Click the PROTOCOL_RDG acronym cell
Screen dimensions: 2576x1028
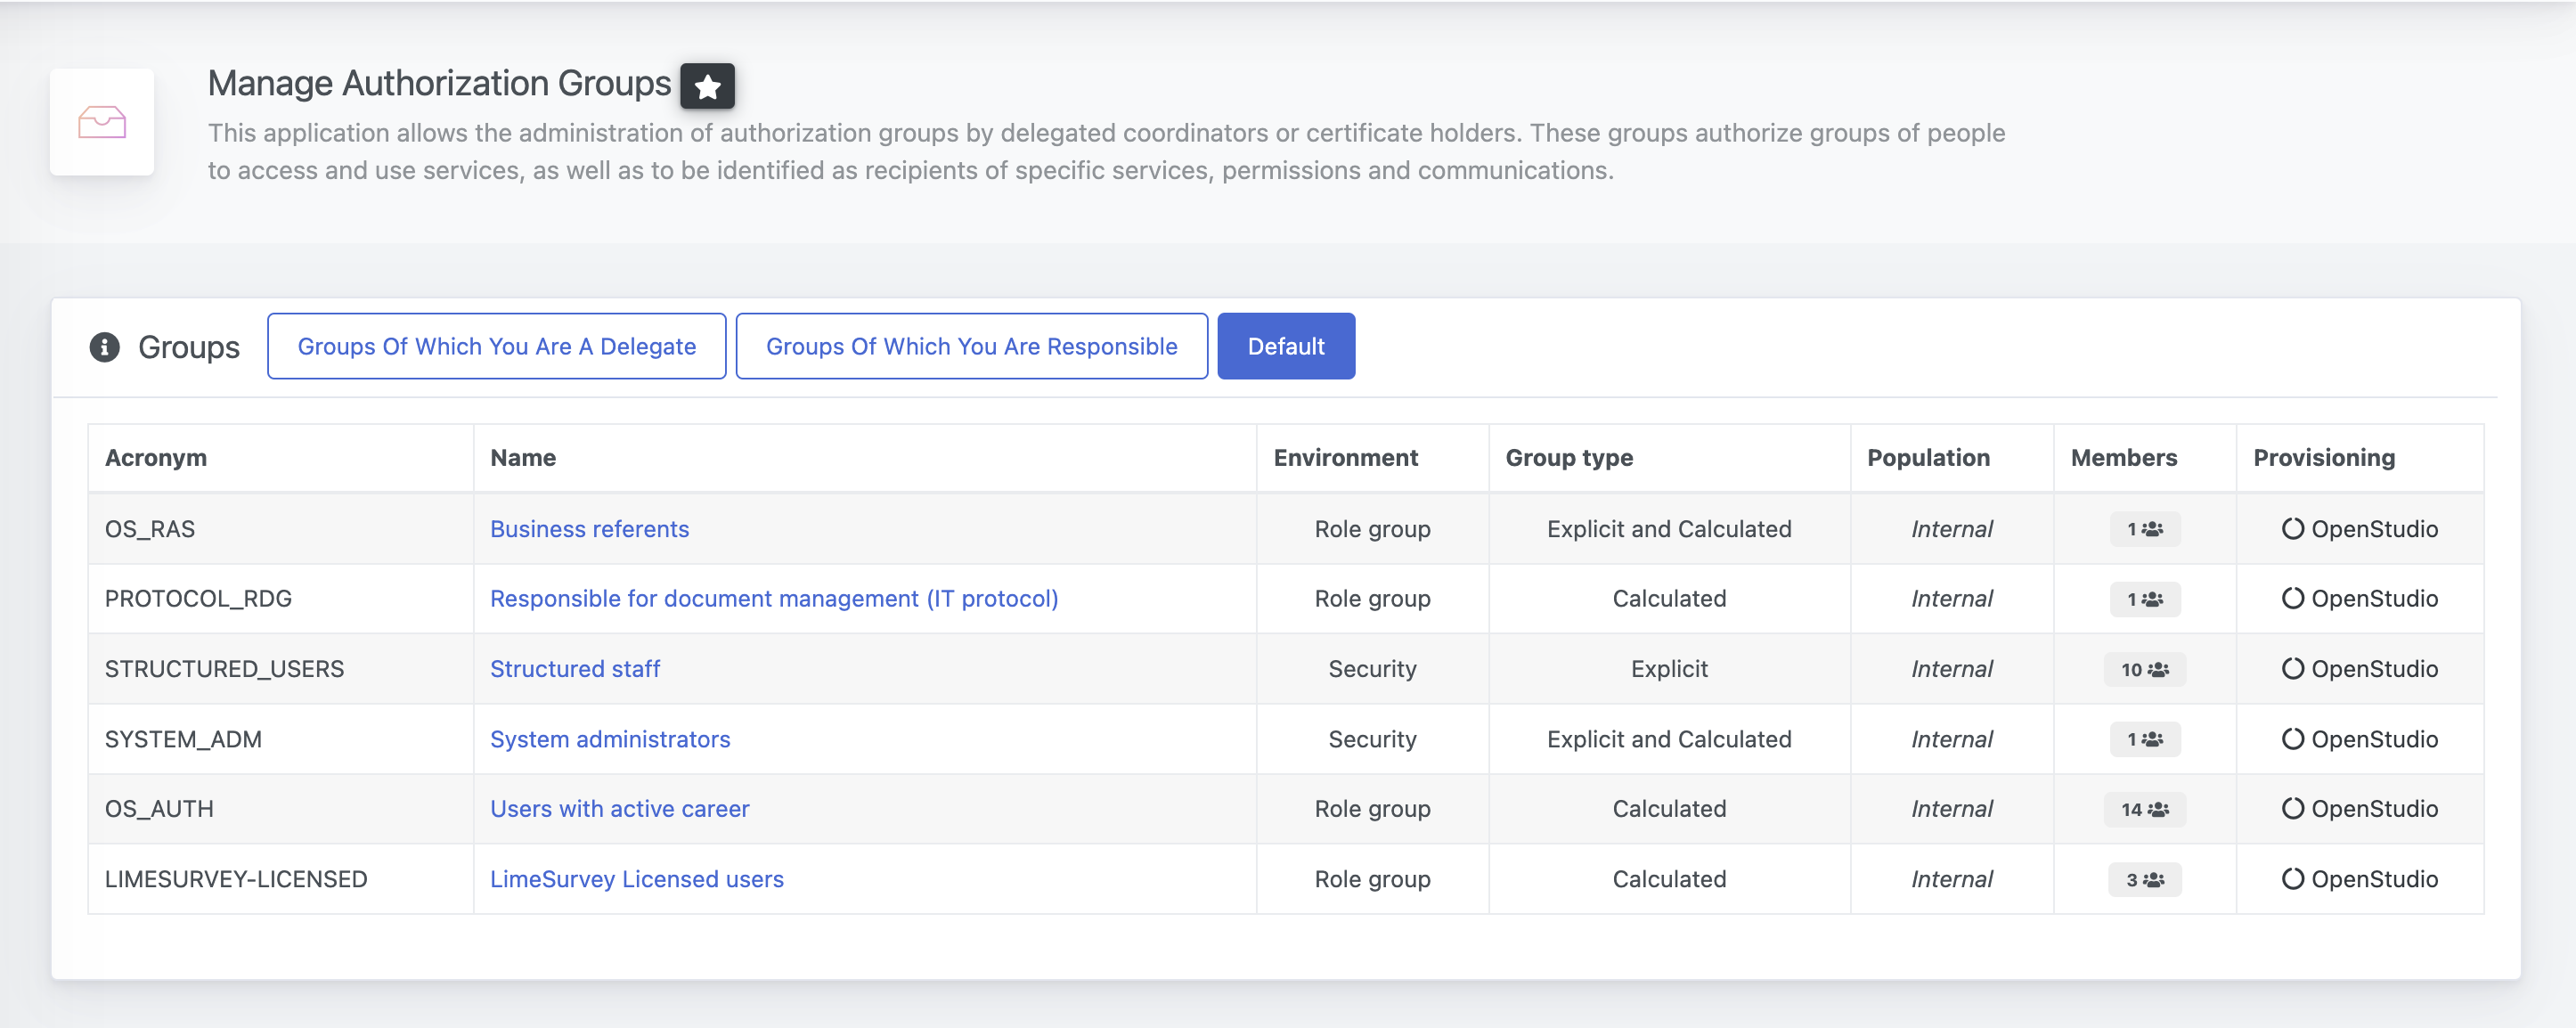(281, 599)
